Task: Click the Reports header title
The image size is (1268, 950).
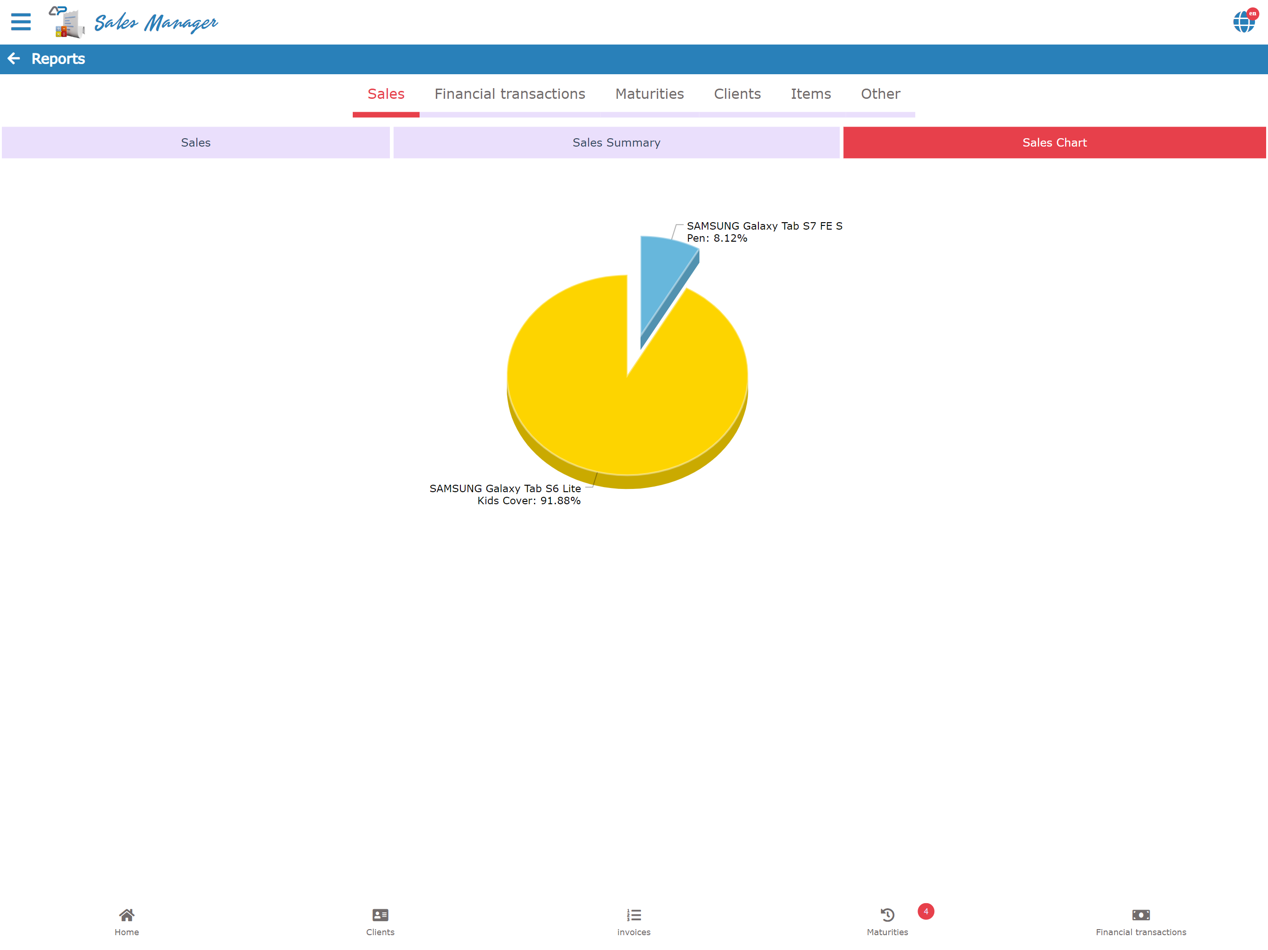Action: click(x=58, y=58)
